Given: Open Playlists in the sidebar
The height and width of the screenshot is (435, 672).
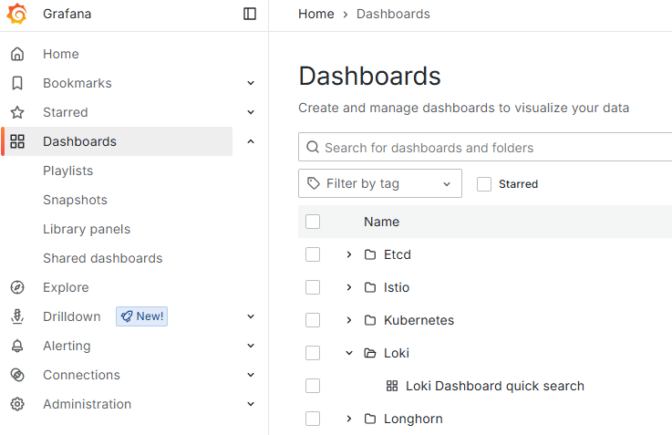Looking at the screenshot, I should [x=67, y=171].
